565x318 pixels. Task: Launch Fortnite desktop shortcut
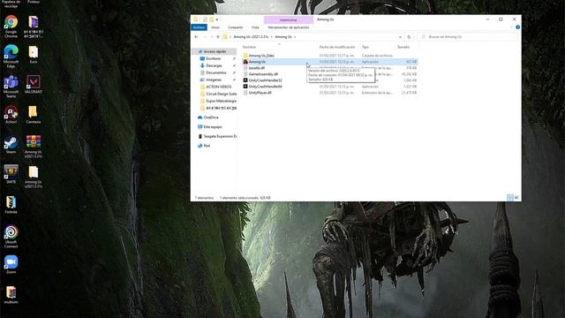click(x=11, y=205)
